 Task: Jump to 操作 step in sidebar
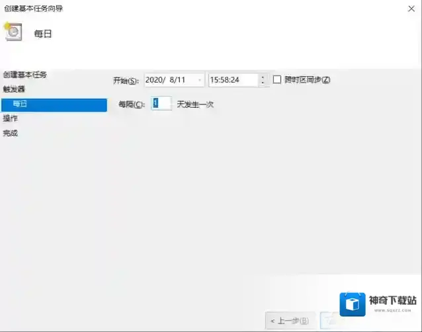[x=11, y=118]
